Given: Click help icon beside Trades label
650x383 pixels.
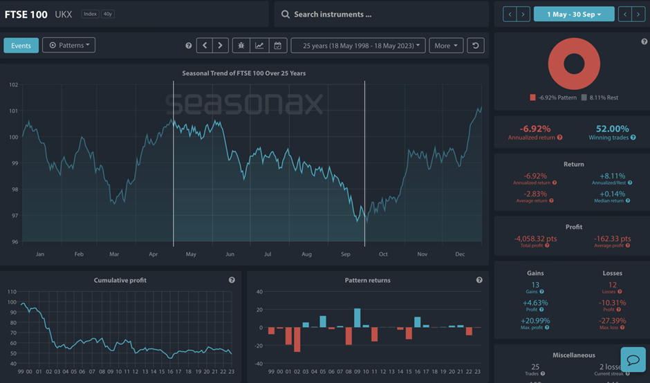Looking at the screenshot, I should pos(543,373).
